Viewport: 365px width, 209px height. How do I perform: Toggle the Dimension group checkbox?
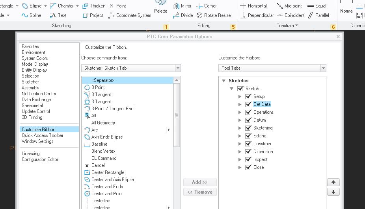[x=248, y=152]
